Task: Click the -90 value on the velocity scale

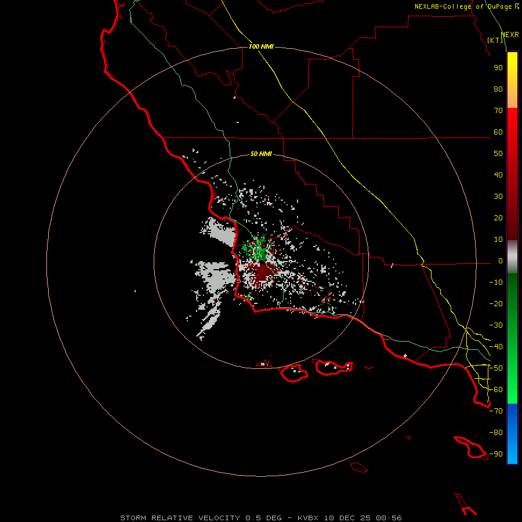Action: (x=496, y=454)
